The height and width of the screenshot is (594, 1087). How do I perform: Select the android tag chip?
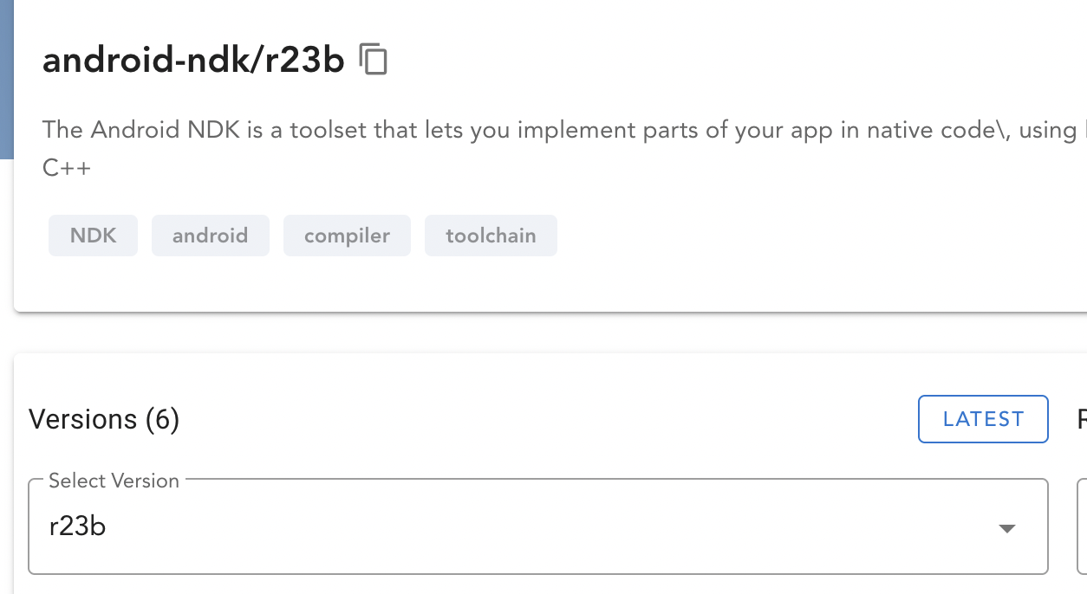(x=210, y=235)
